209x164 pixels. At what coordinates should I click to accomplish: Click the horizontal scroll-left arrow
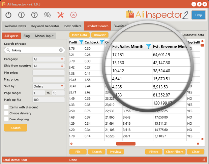71,143
